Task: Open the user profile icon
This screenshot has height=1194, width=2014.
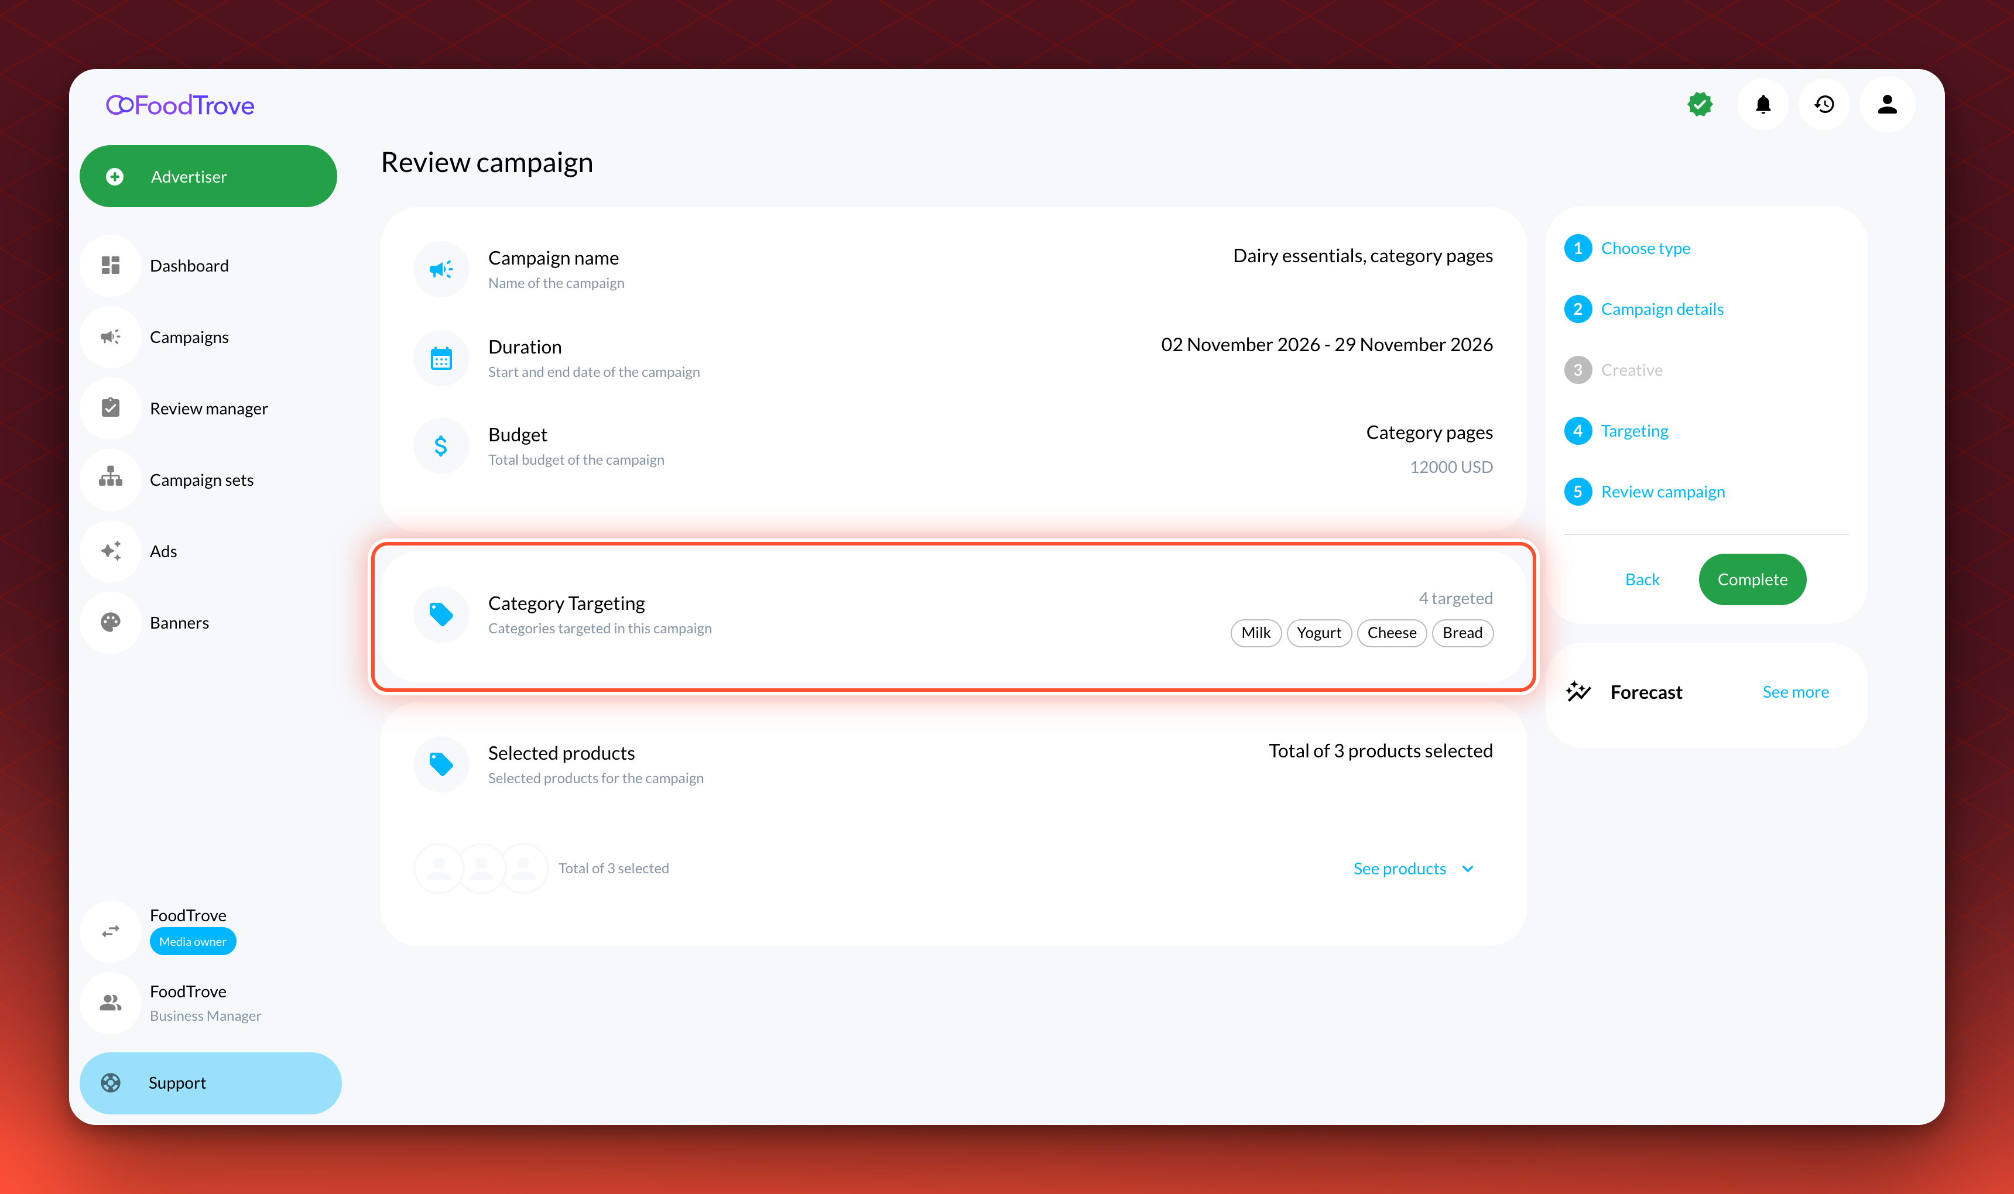Action: click(x=1887, y=105)
